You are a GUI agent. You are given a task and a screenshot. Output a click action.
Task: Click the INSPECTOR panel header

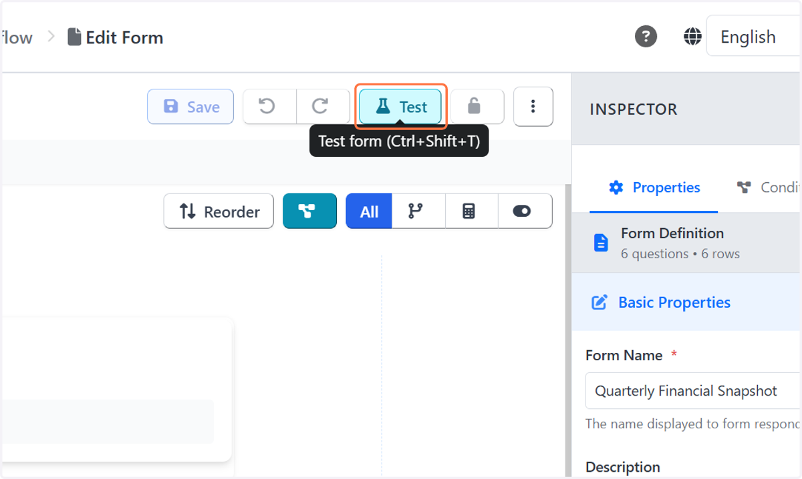tap(687, 109)
